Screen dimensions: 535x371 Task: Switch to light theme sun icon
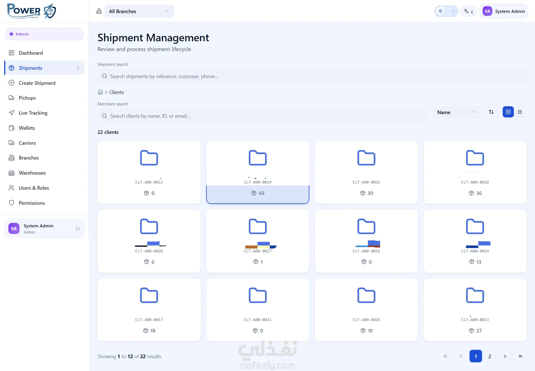441,11
